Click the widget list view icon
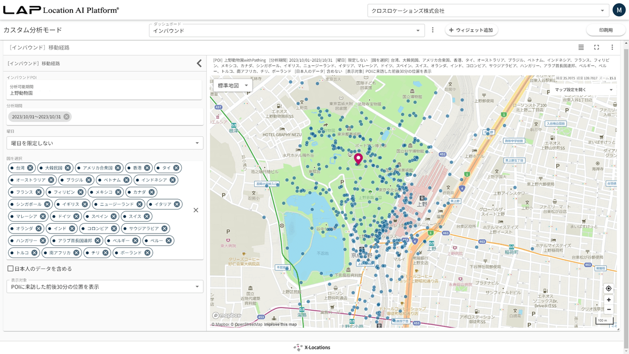 point(581,47)
